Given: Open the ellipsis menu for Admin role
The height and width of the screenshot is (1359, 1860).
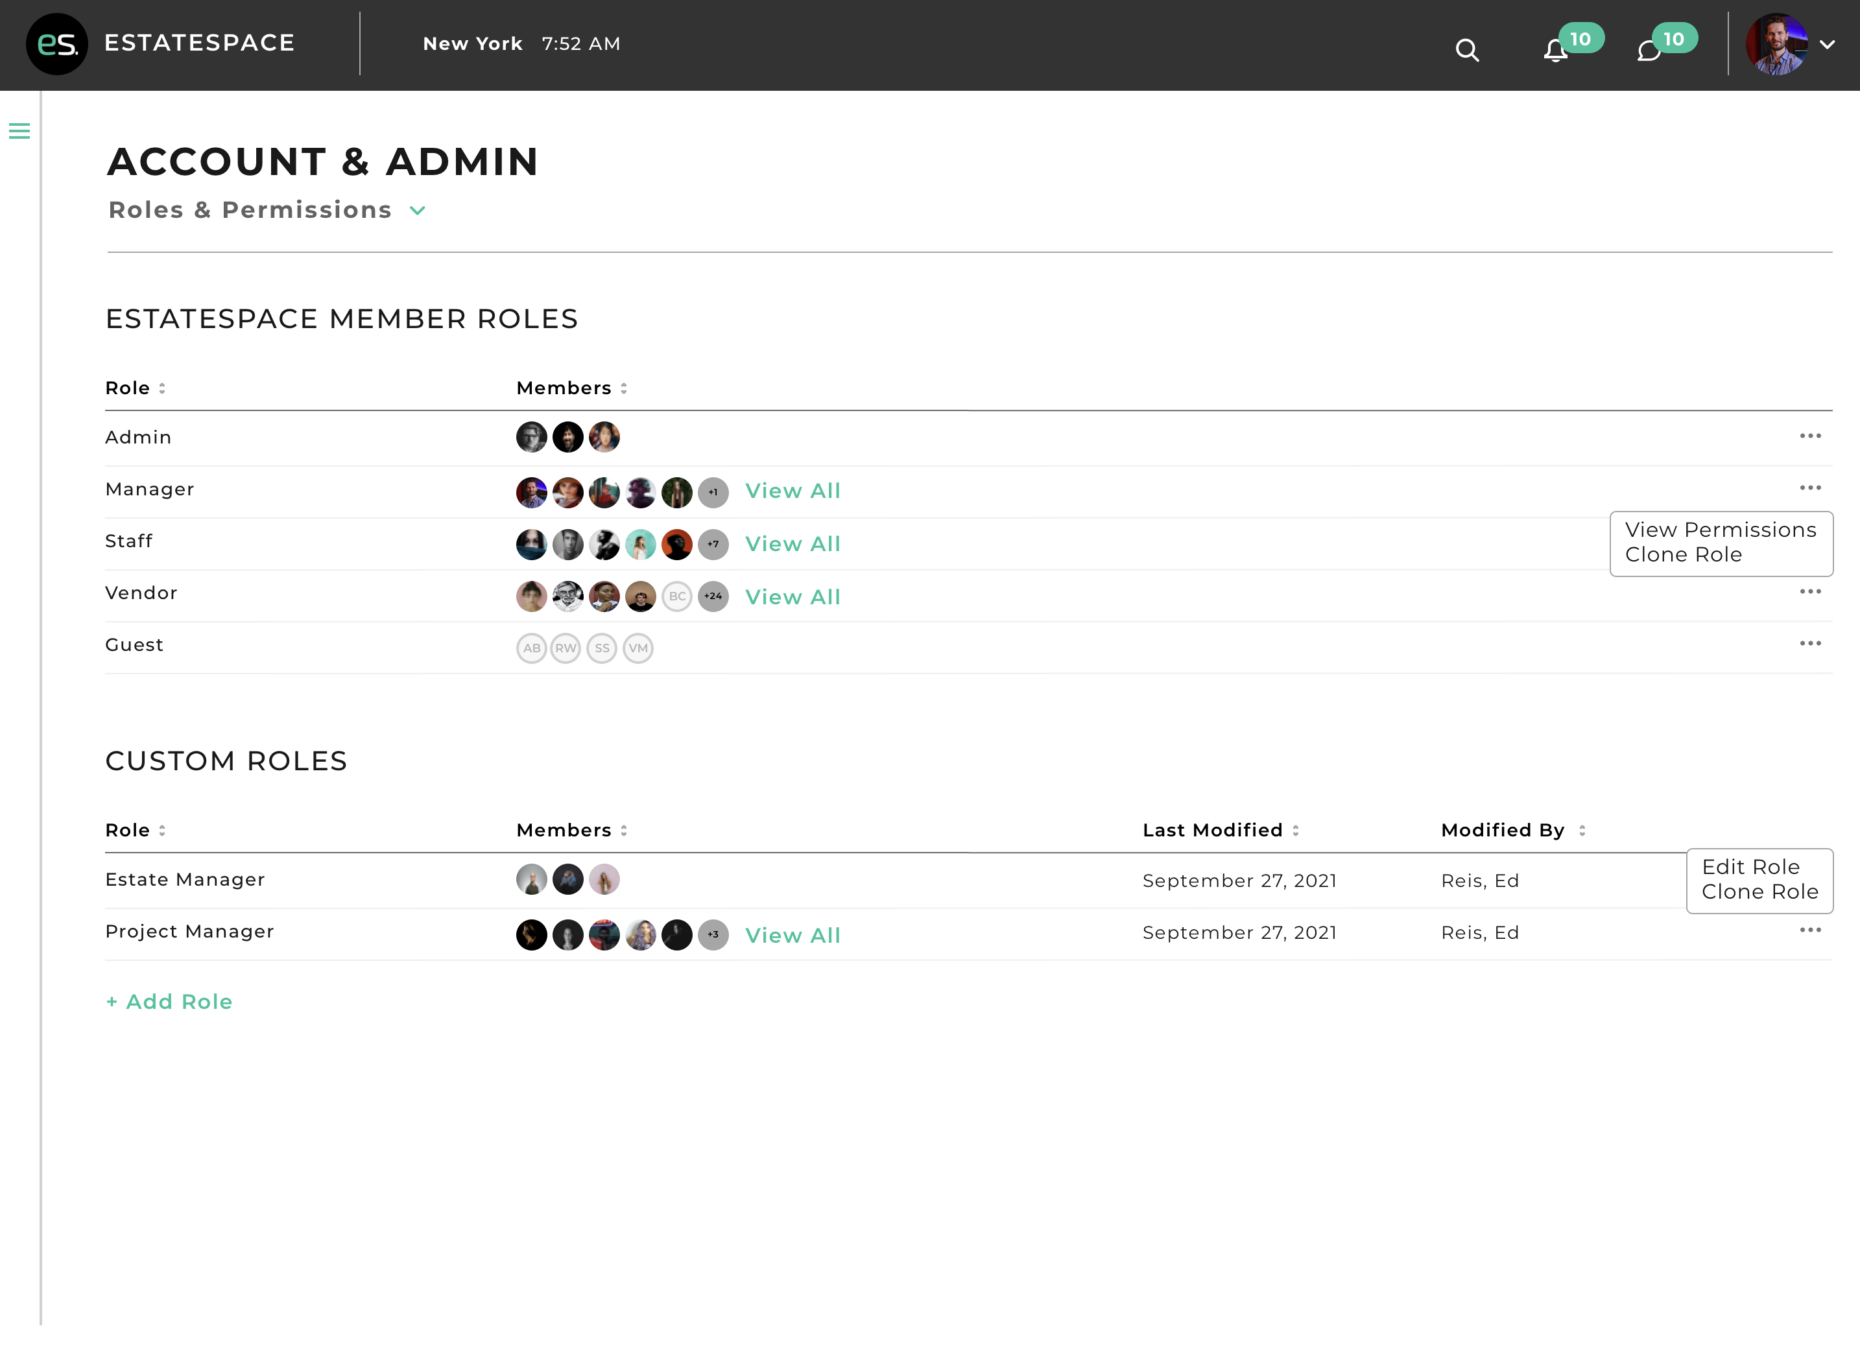Looking at the screenshot, I should [1810, 436].
